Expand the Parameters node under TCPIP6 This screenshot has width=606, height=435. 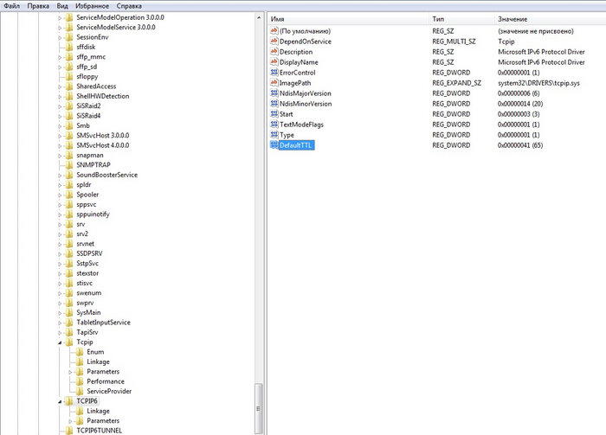point(70,421)
